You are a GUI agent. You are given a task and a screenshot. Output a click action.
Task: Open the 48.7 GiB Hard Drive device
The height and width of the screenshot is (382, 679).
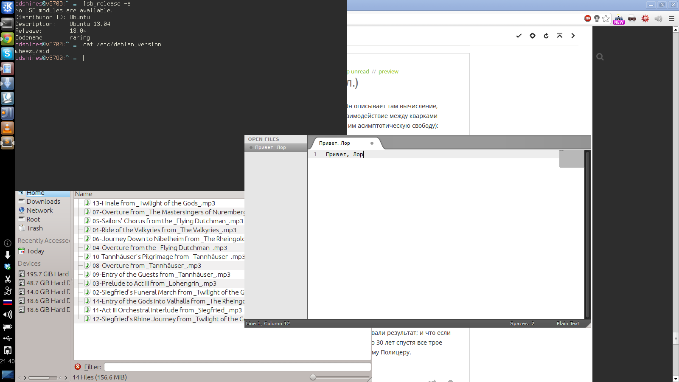pos(44,283)
